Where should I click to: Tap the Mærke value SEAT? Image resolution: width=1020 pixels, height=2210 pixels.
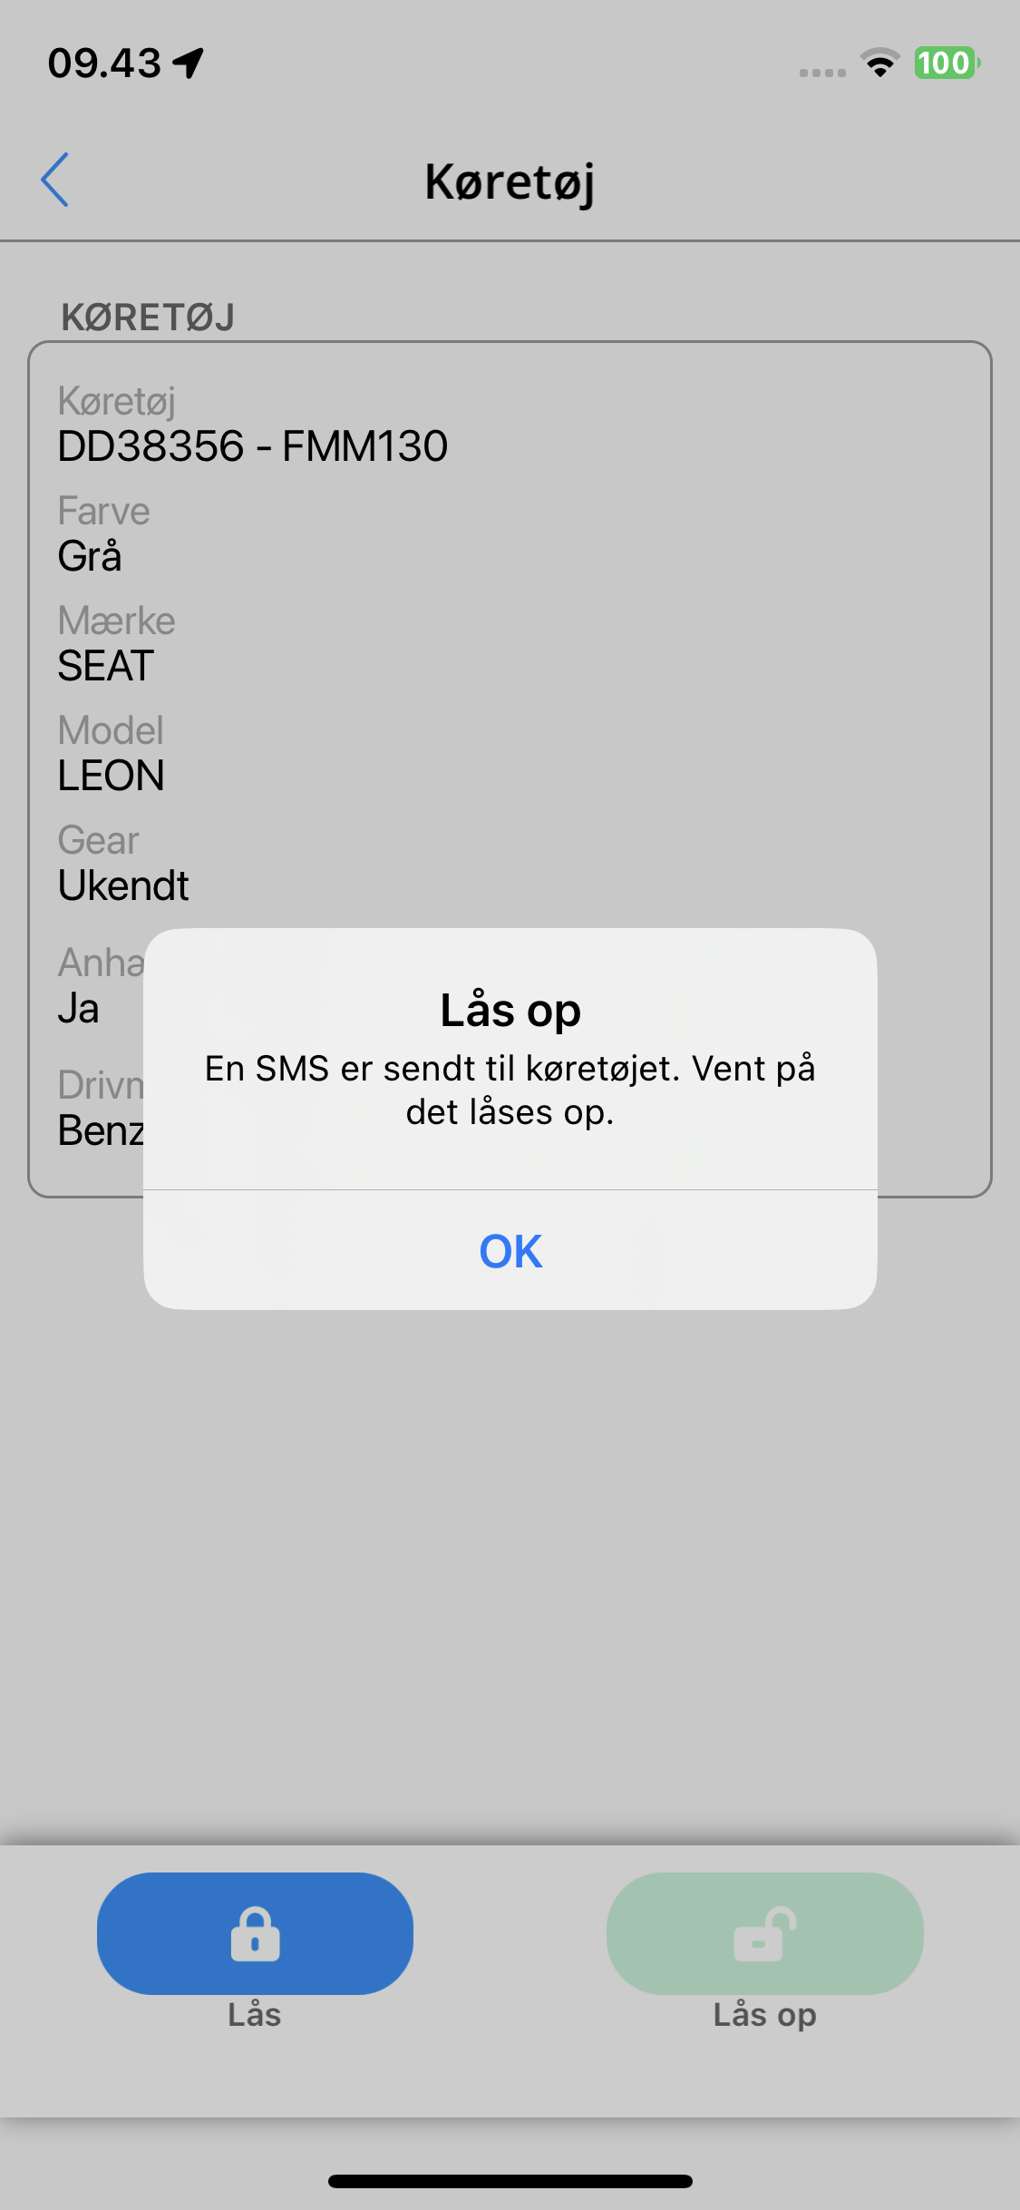pos(105,666)
